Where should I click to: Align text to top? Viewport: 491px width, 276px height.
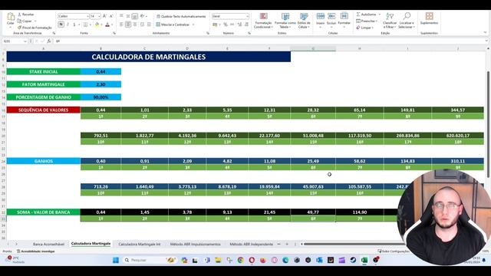tap(121, 16)
